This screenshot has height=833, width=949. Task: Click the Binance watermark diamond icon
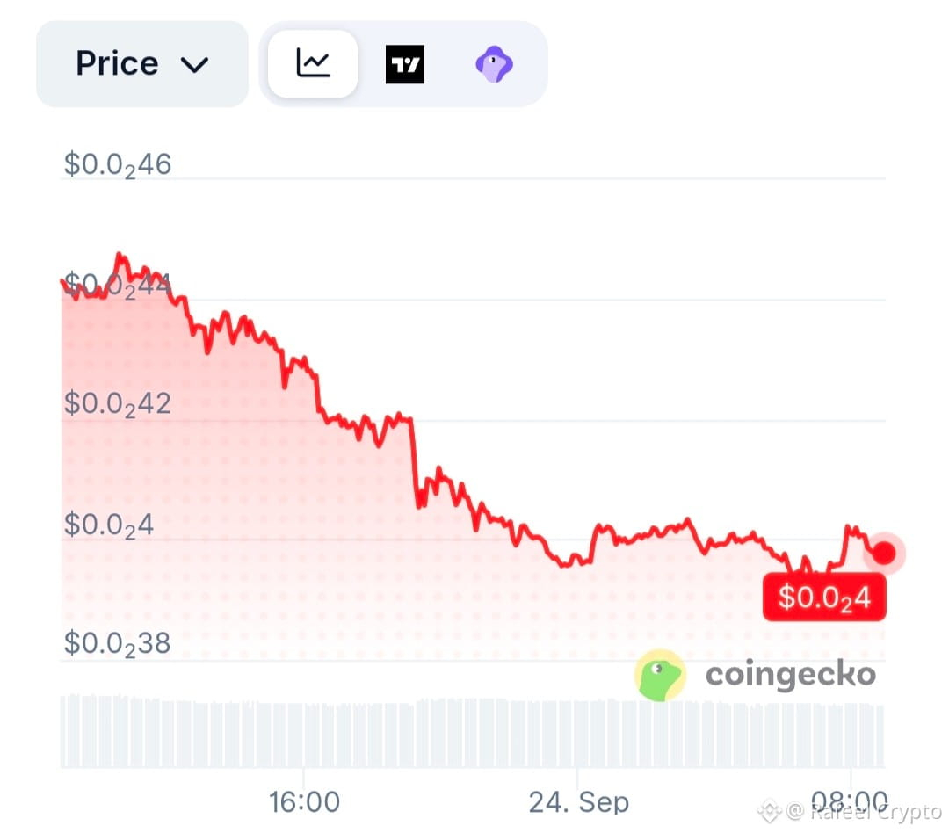tap(769, 811)
